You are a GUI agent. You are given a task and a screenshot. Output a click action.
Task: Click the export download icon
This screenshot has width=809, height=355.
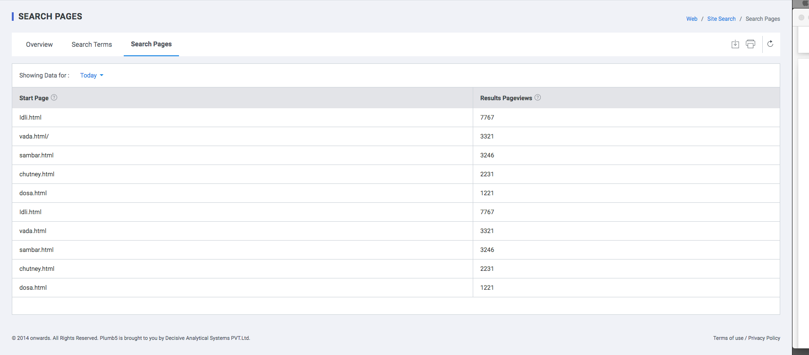pyautogui.click(x=735, y=44)
